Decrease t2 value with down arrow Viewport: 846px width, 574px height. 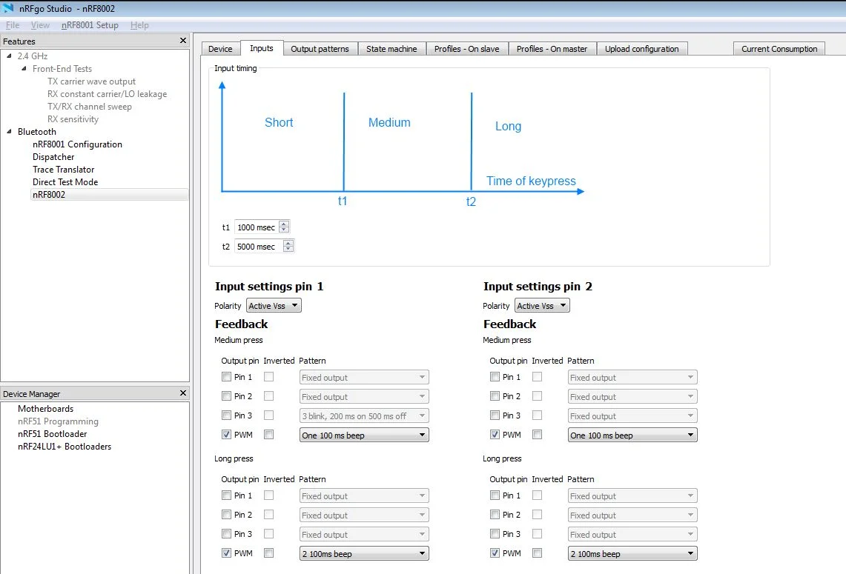tap(288, 250)
